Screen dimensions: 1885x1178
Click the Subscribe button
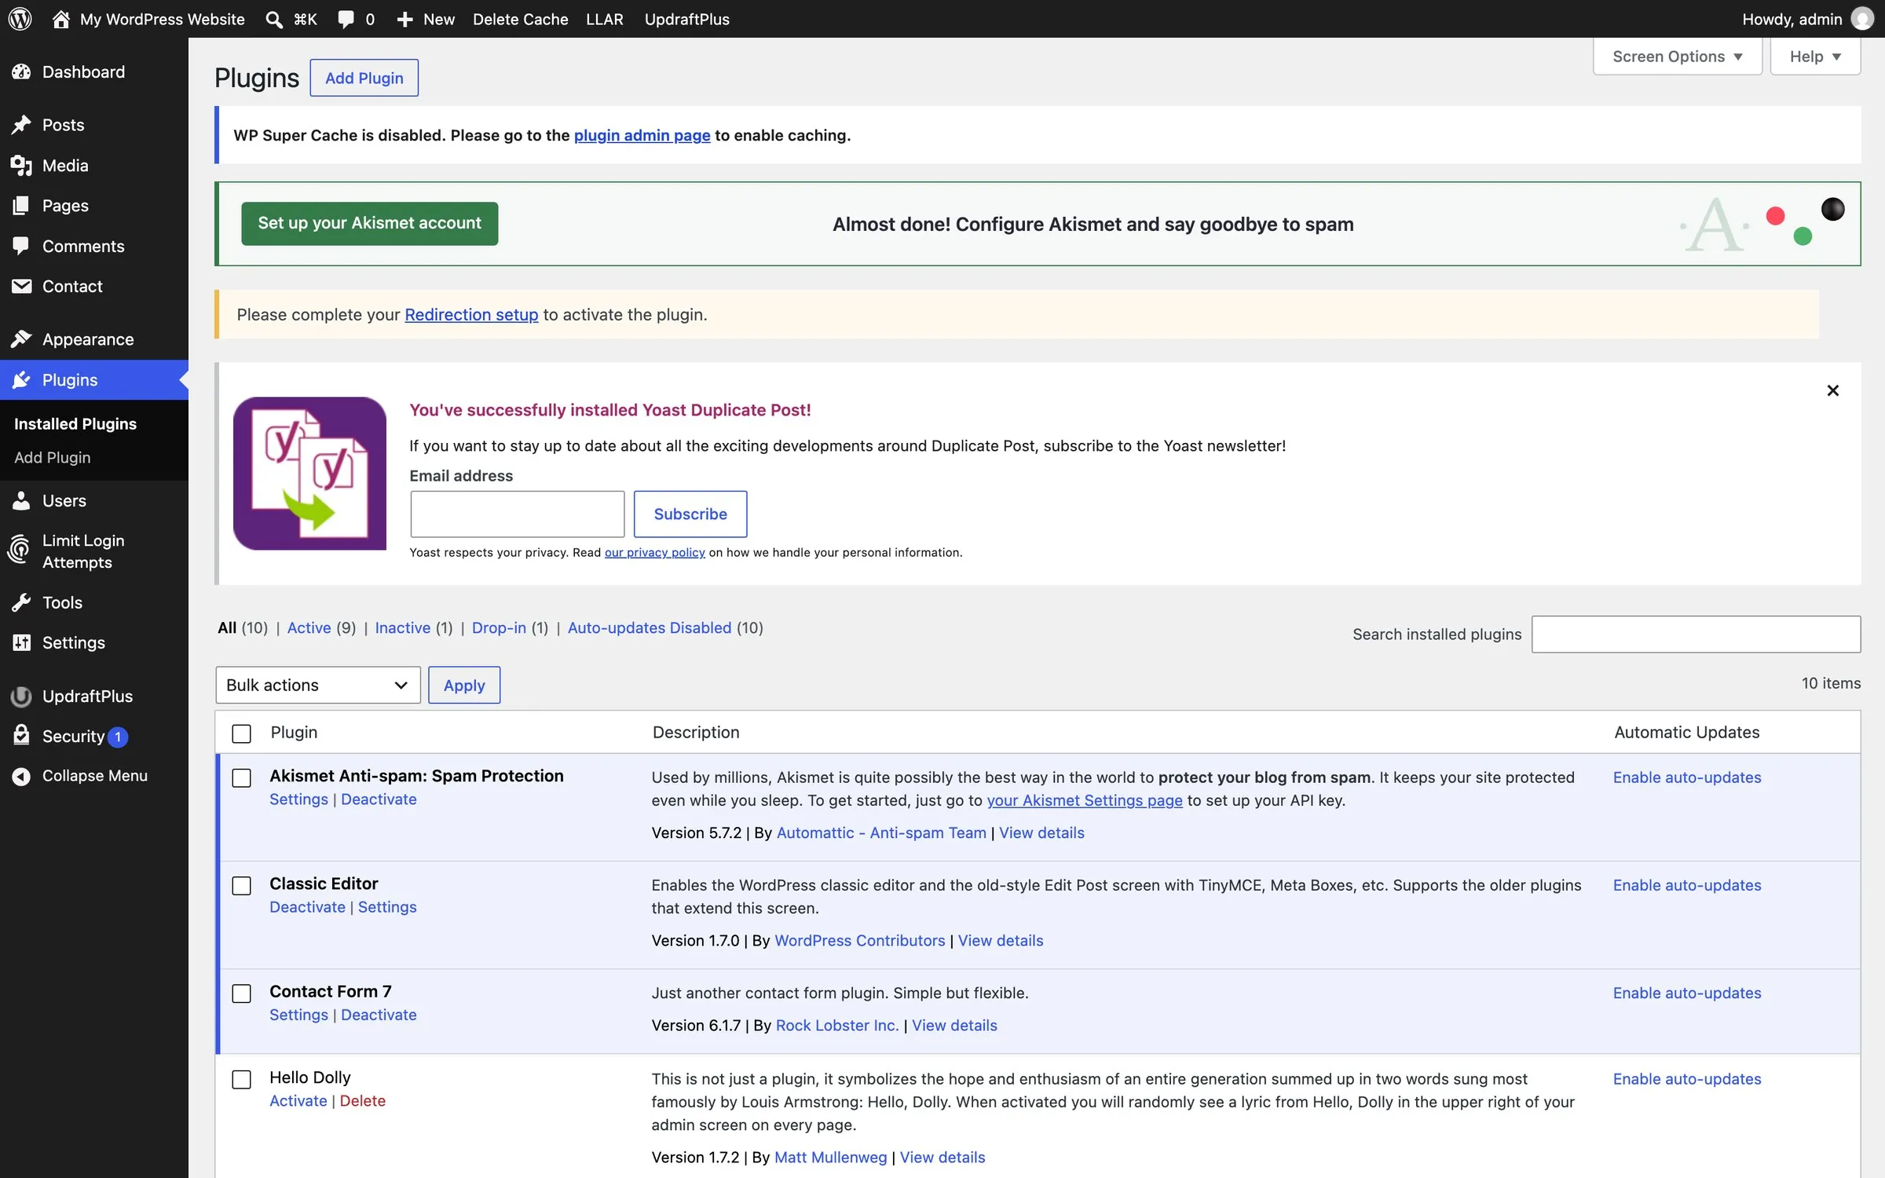pos(690,514)
